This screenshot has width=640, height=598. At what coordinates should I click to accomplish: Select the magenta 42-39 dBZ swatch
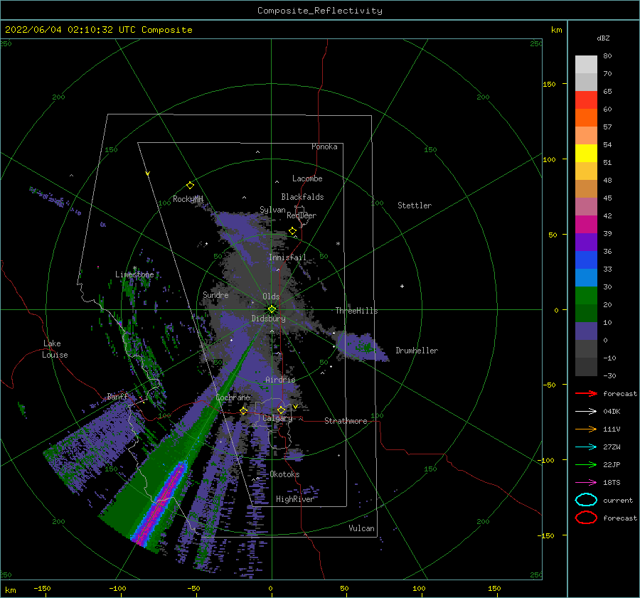click(586, 224)
